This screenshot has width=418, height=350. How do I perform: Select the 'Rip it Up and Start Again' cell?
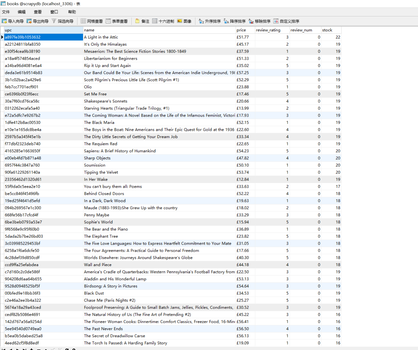pyautogui.click(x=159, y=66)
